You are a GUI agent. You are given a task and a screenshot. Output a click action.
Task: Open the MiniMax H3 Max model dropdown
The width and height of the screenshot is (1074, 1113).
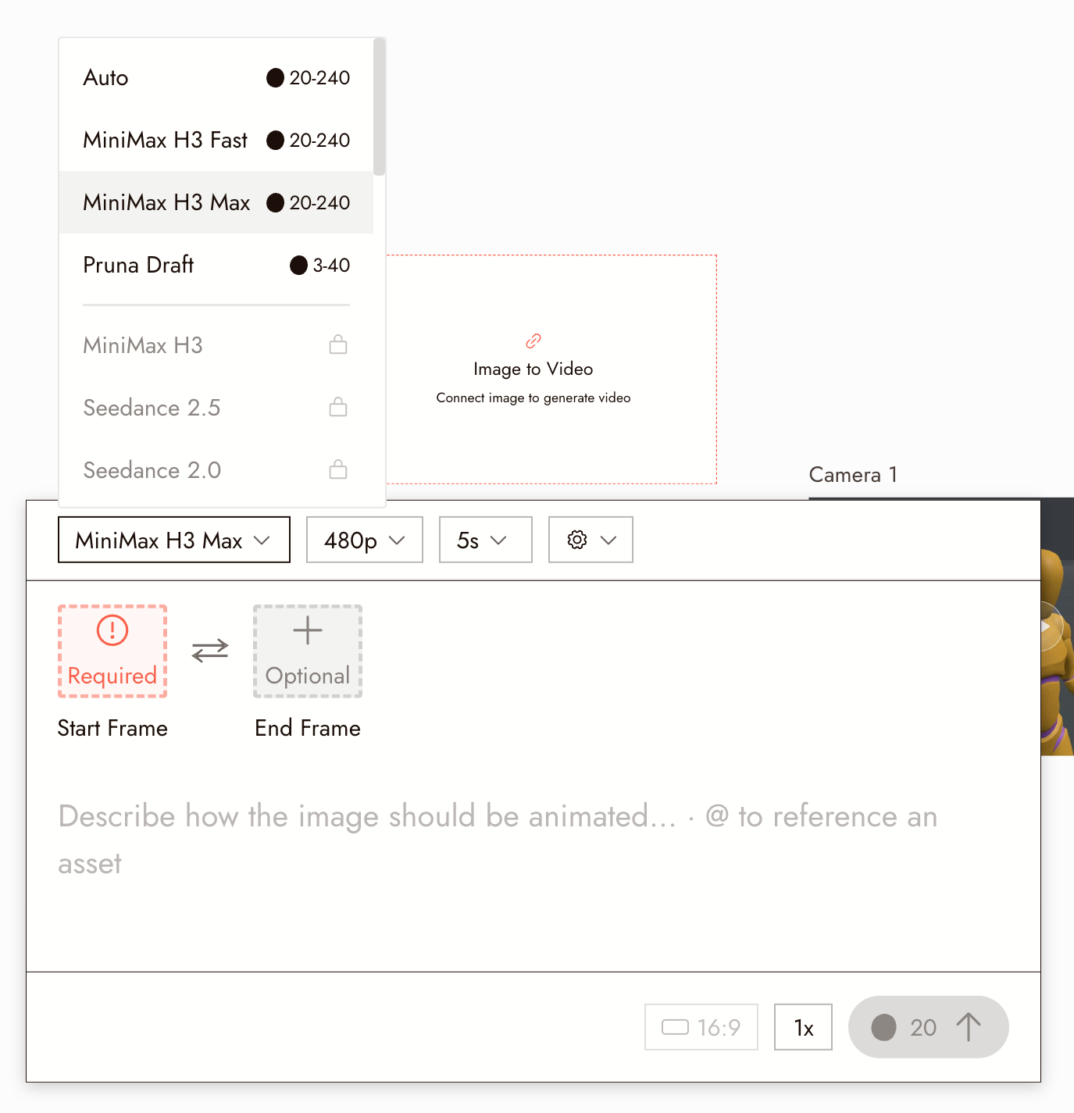174,540
